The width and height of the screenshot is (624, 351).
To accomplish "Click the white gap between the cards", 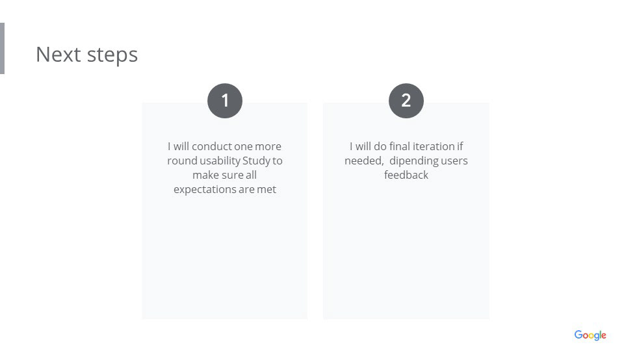I will (315, 211).
